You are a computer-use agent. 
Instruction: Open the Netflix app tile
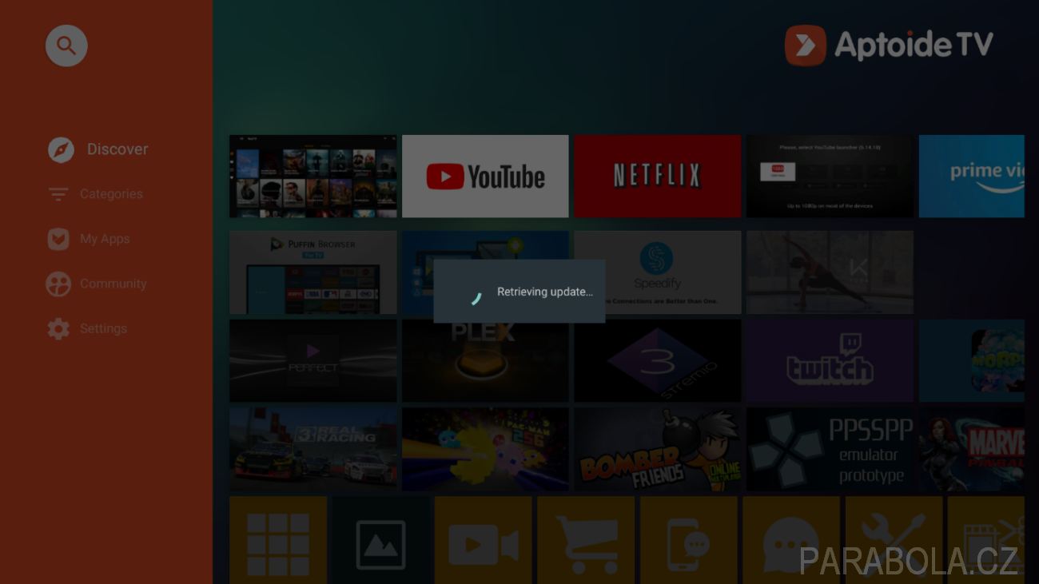[x=657, y=176]
